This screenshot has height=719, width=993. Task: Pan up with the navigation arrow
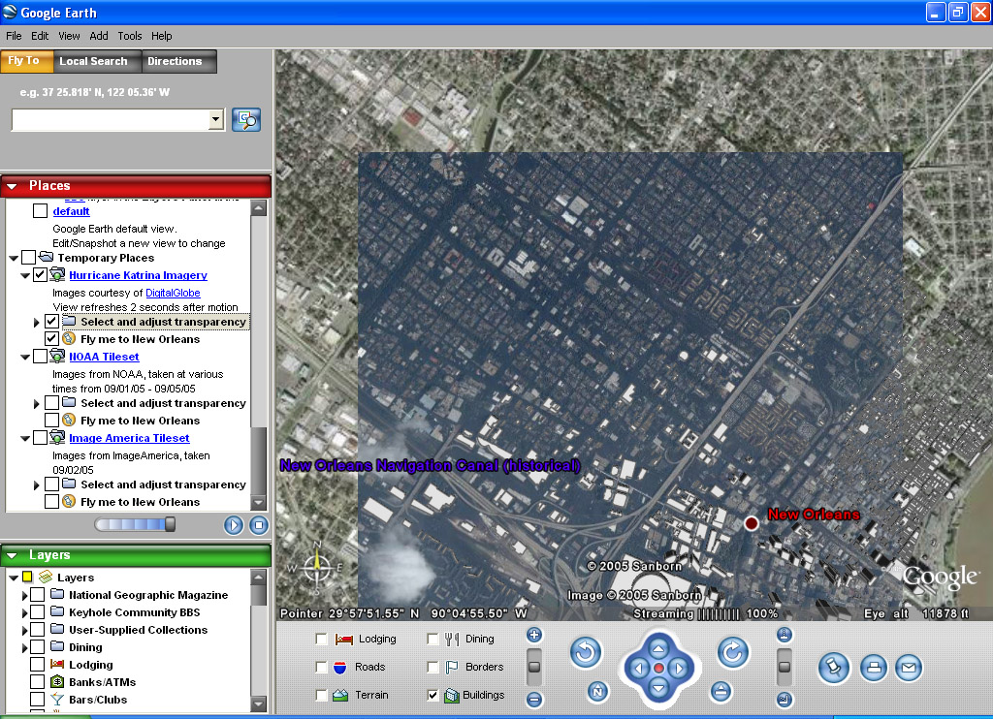point(658,648)
